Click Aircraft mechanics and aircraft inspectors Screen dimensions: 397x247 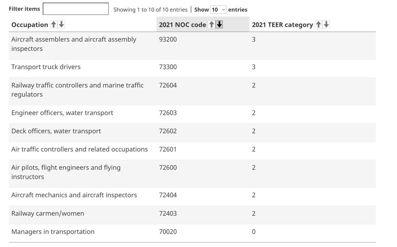(74, 195)
